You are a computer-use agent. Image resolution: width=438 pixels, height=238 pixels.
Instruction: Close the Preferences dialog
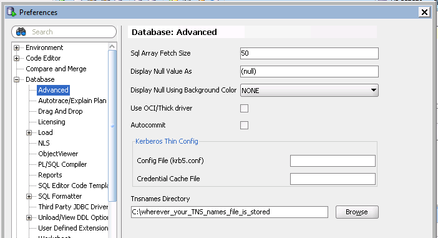click(x=424, y=12)
